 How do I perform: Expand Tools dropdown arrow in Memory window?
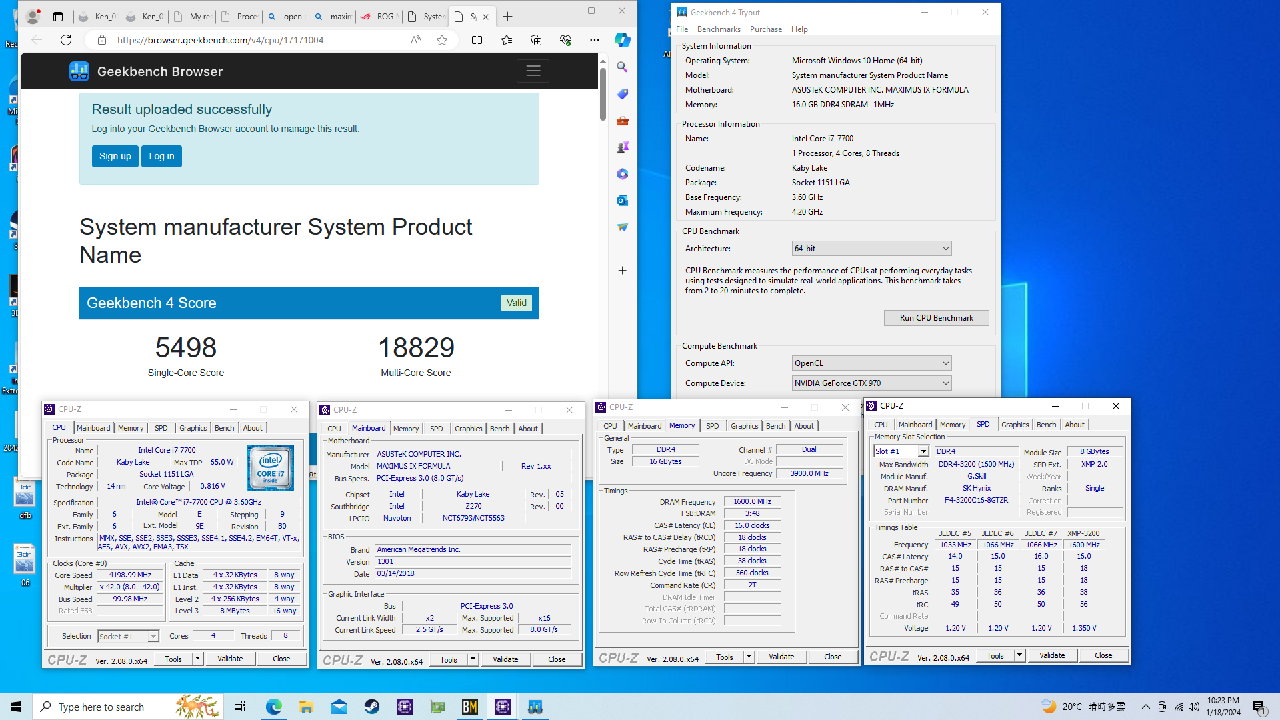pos(749,657)
